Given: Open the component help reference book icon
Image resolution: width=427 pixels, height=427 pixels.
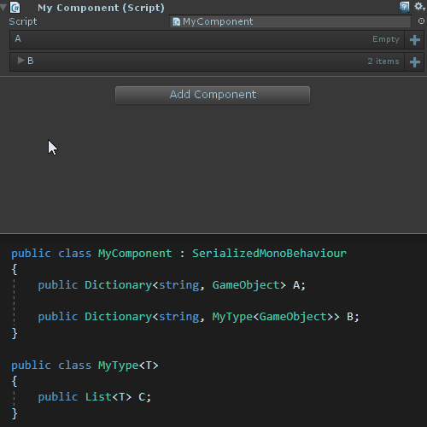Looking at the screenshot, I should pyautogui.click(x=404, y=7).
